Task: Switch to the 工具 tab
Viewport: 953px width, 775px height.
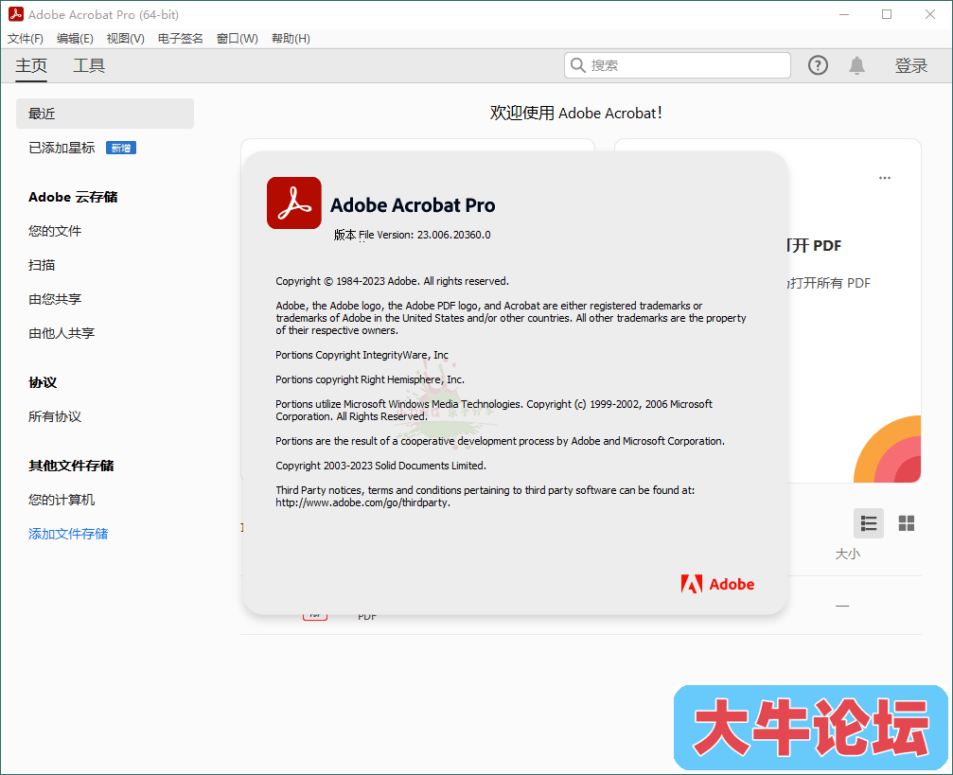Action: pyautogui.click(x=89, y=65)
